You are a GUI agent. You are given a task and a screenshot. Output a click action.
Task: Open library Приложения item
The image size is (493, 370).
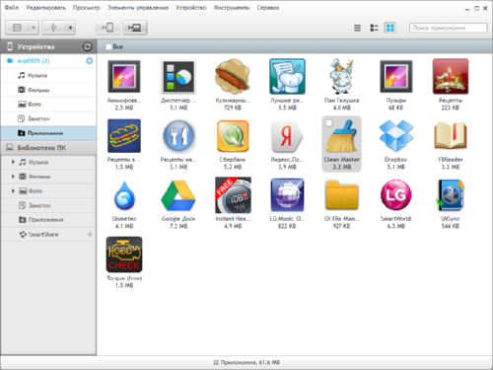48,220
